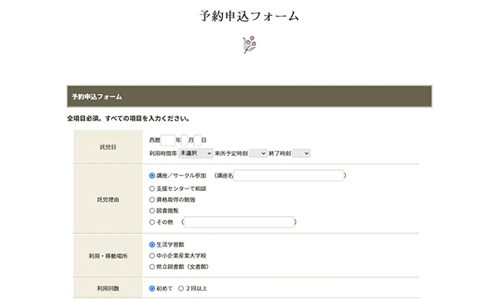The width and height of the screenshot is (499, 299).
Task: Select the 講座／サークル参加 radio button
Action: coord(152,176)
